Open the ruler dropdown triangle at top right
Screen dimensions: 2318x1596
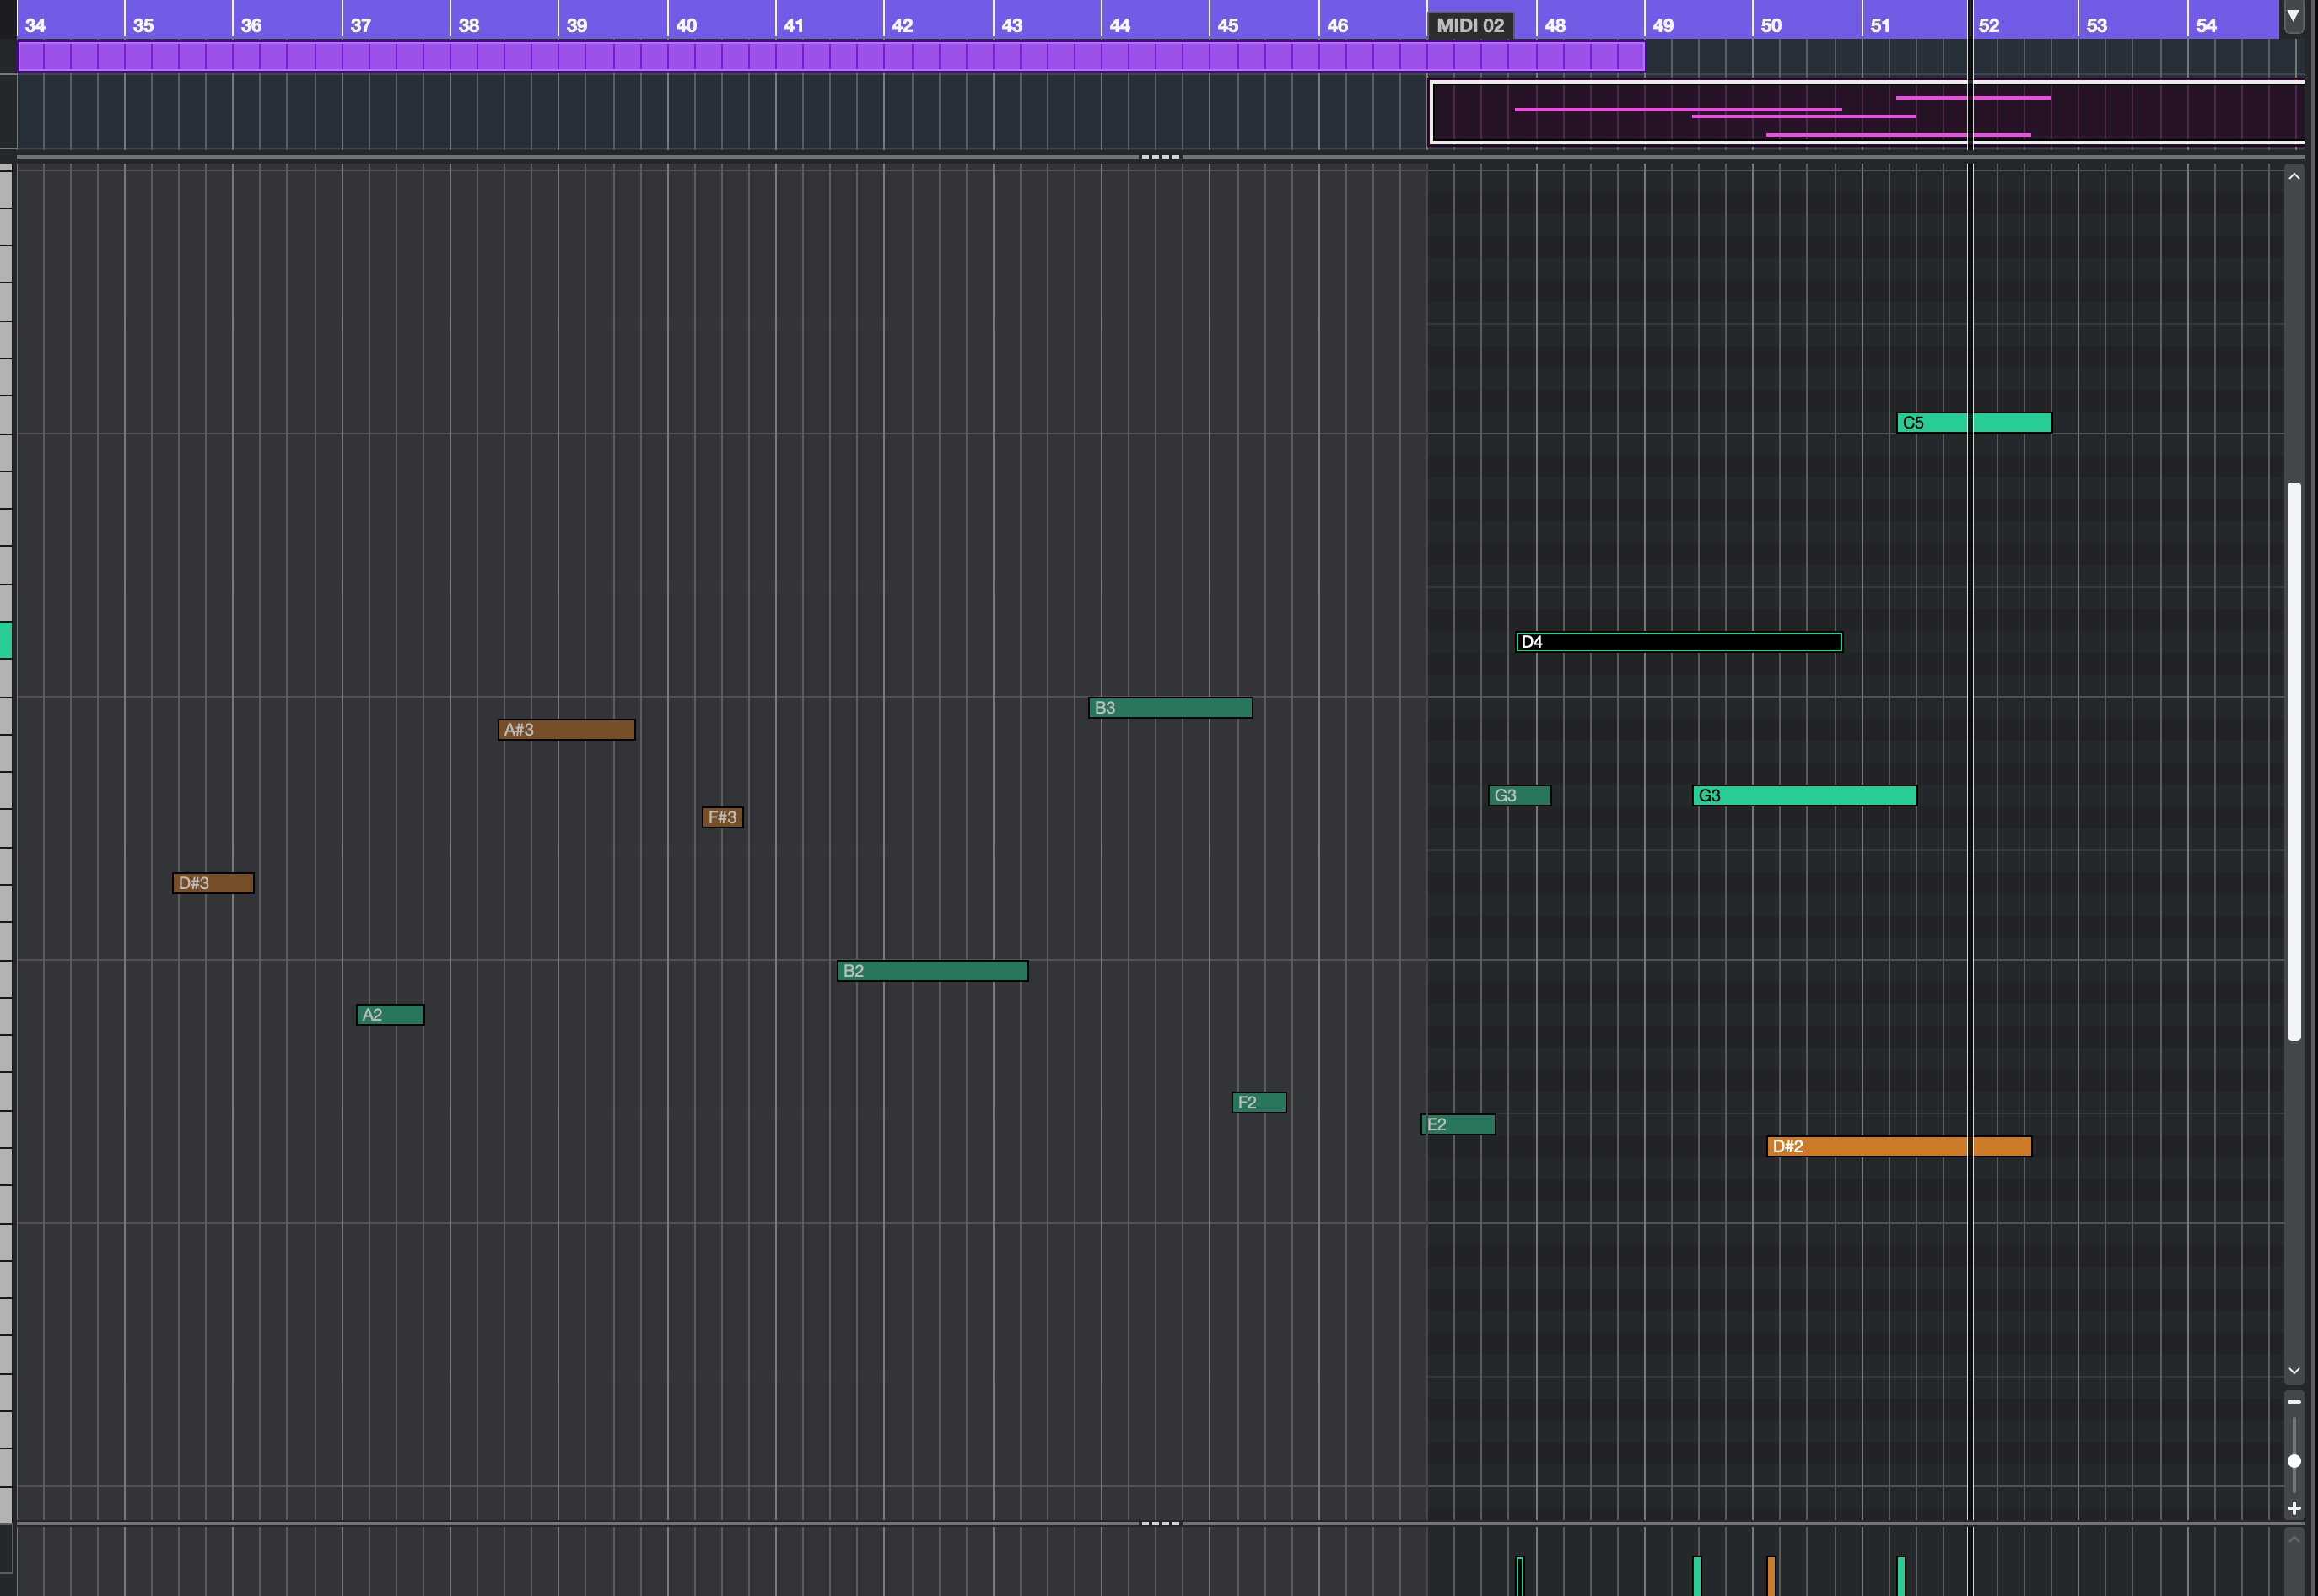pos(2293,16)
